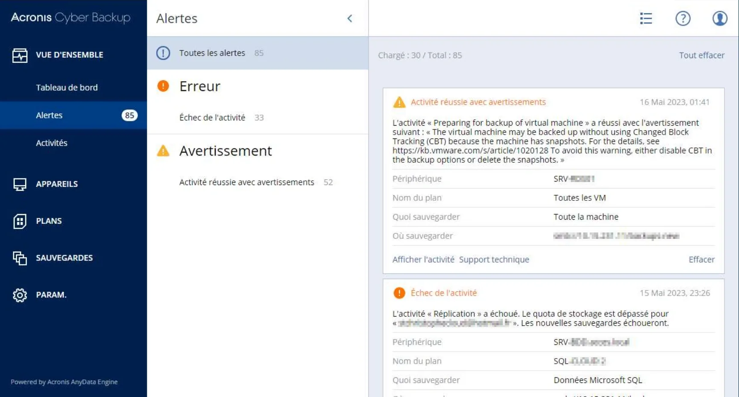Viewport: 739px width, 397px height.
Task: Open Param. gear icon
Action: pyautogui.click(x=20, y=295)
